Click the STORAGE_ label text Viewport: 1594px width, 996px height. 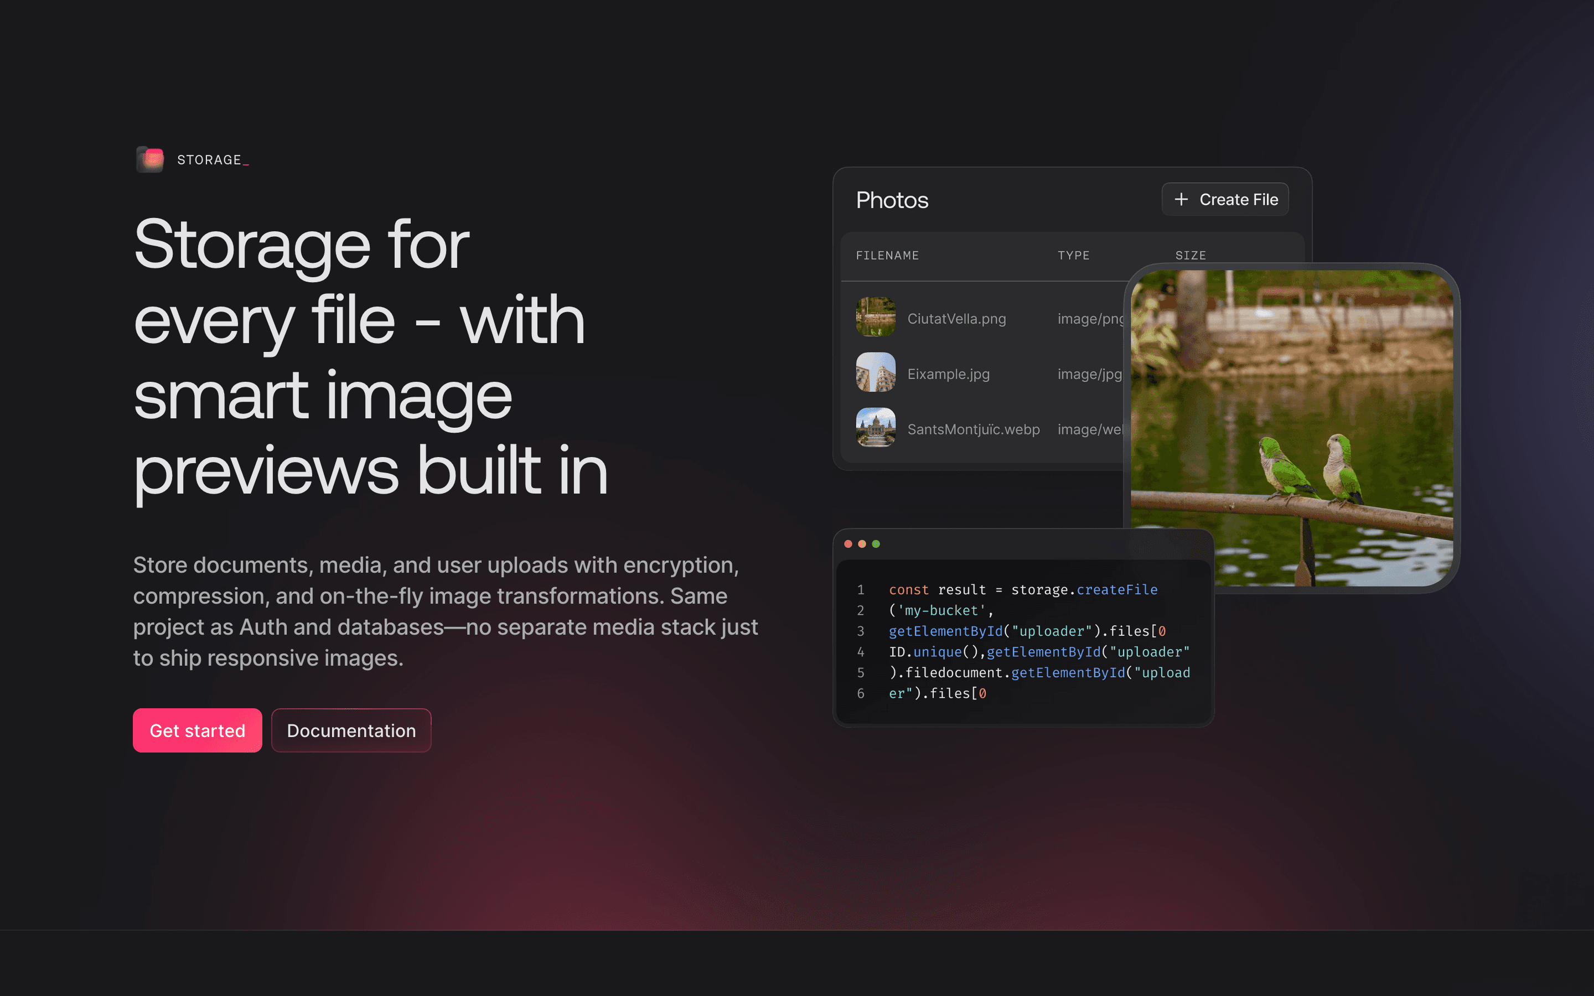click(x=213, y=160)
